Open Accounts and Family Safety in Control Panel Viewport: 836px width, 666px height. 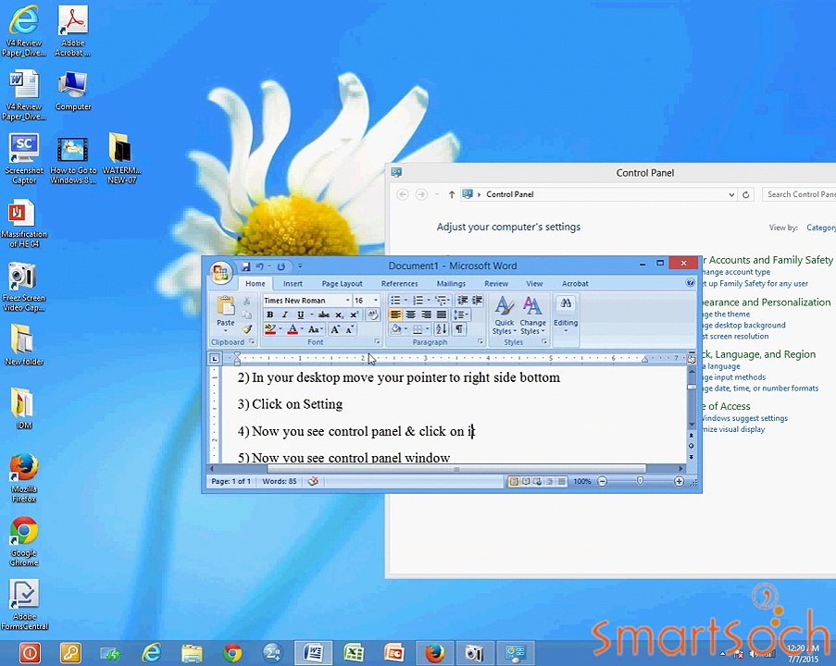[x=767, y=260]
